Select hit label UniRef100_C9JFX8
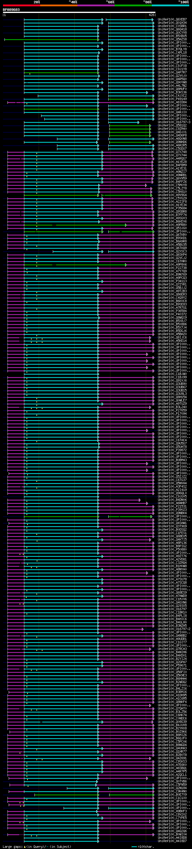This screenshot has height=849, width=192. coord(172,66)
